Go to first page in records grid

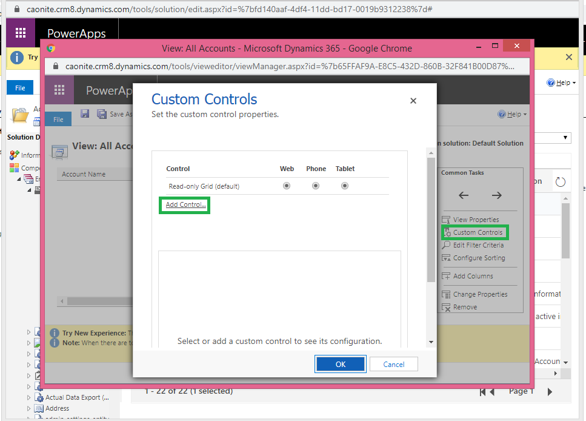click(482, 392)
